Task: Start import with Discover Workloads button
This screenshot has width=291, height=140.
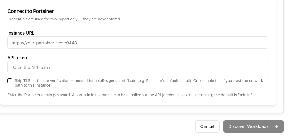Action: click(253, 126)
